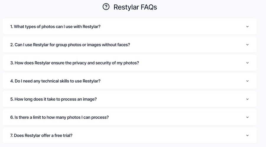Open "Does Restylar offer a free trial" text
The height and width of the screenshot is (147, 266).
click(x=41, y=136)
